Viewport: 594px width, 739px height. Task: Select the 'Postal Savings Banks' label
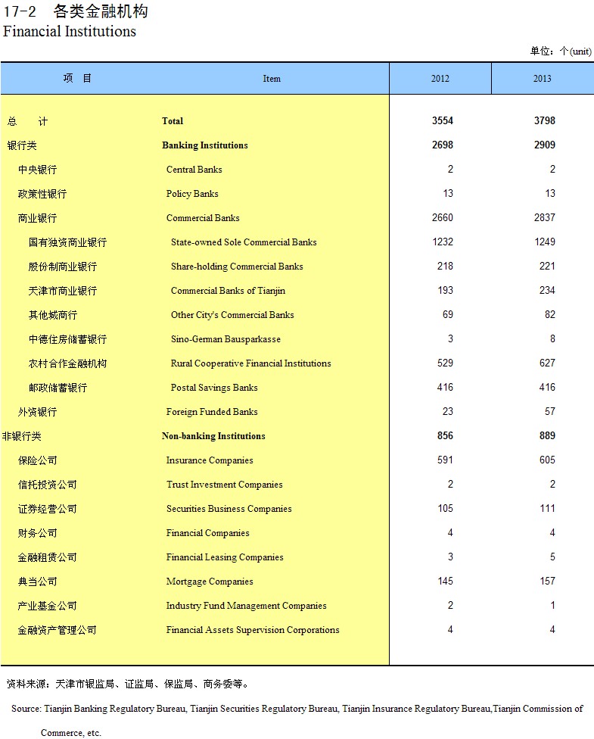tap(214, 388)
